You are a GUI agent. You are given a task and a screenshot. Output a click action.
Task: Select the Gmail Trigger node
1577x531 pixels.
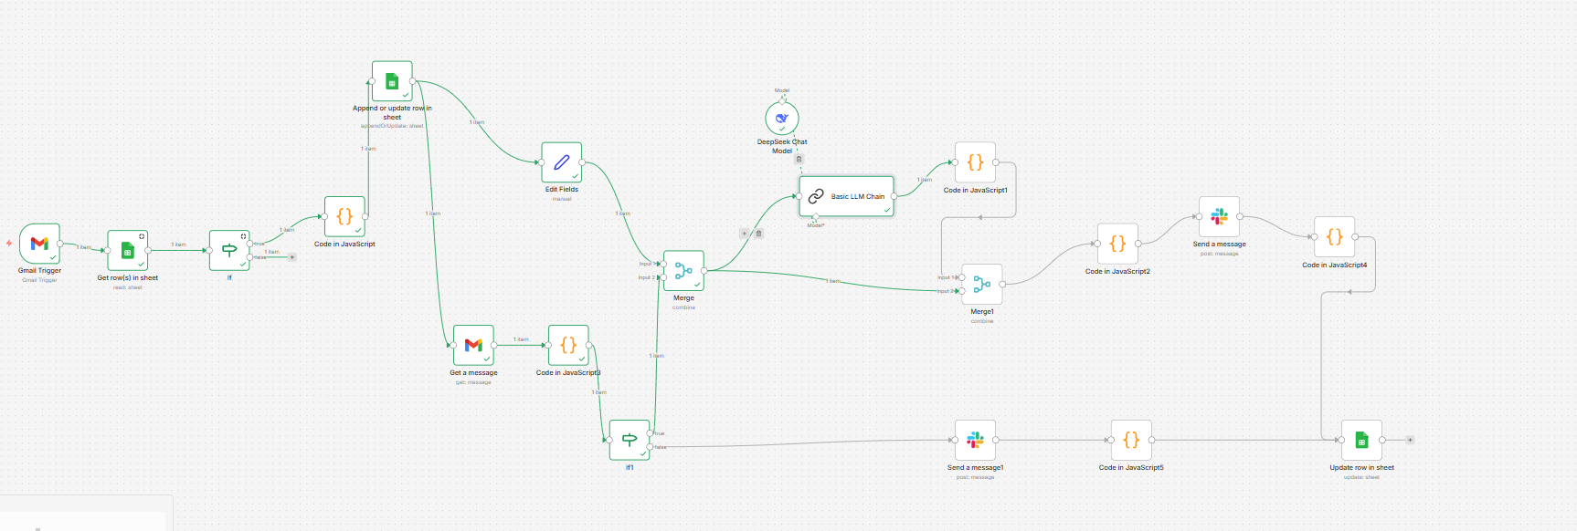coord(39,244)
